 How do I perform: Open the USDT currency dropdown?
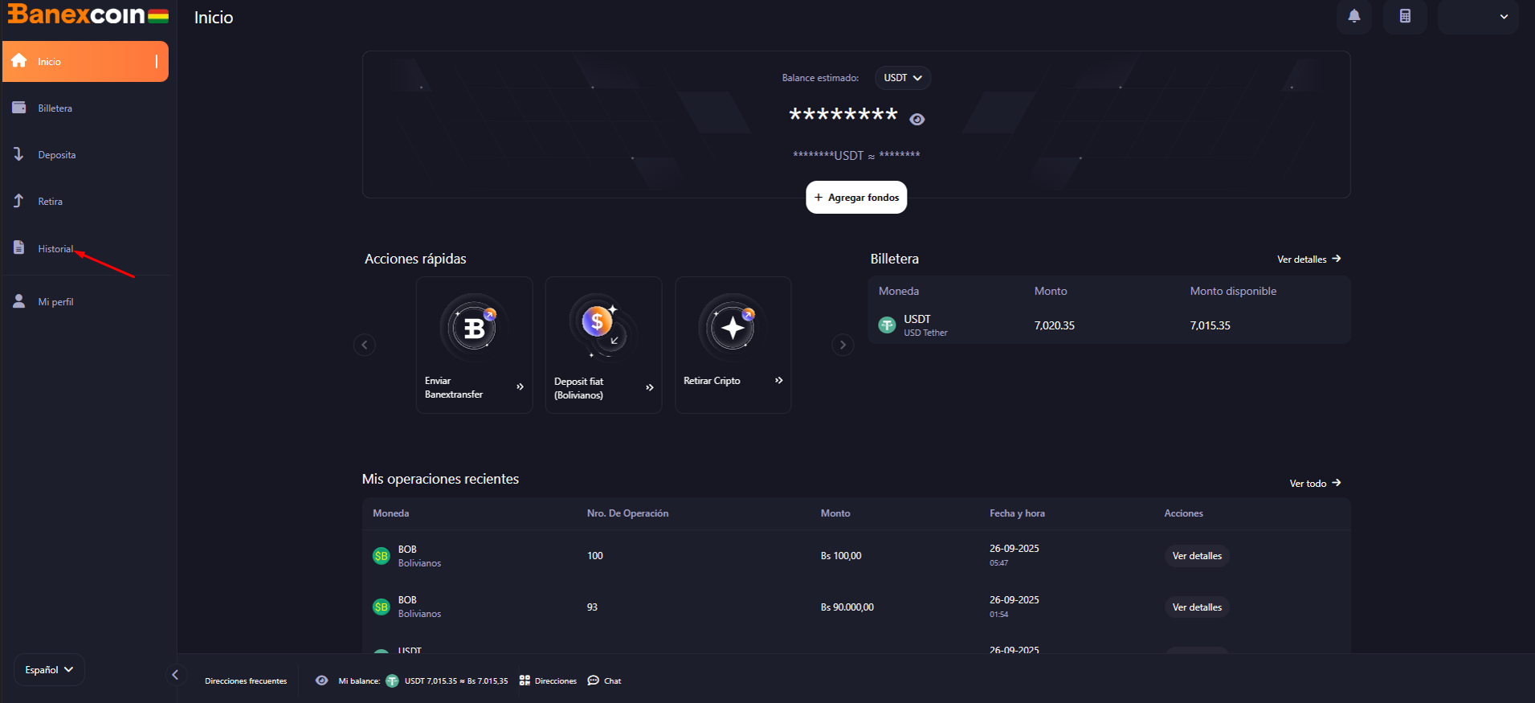[903, 78]
